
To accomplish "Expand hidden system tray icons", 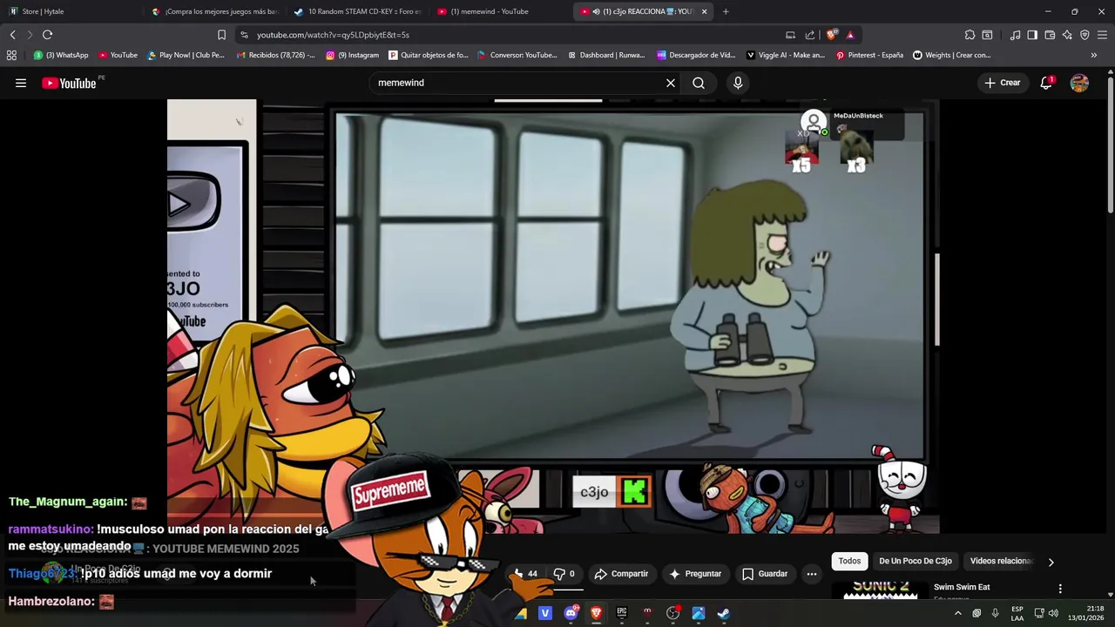I will 957,613.
